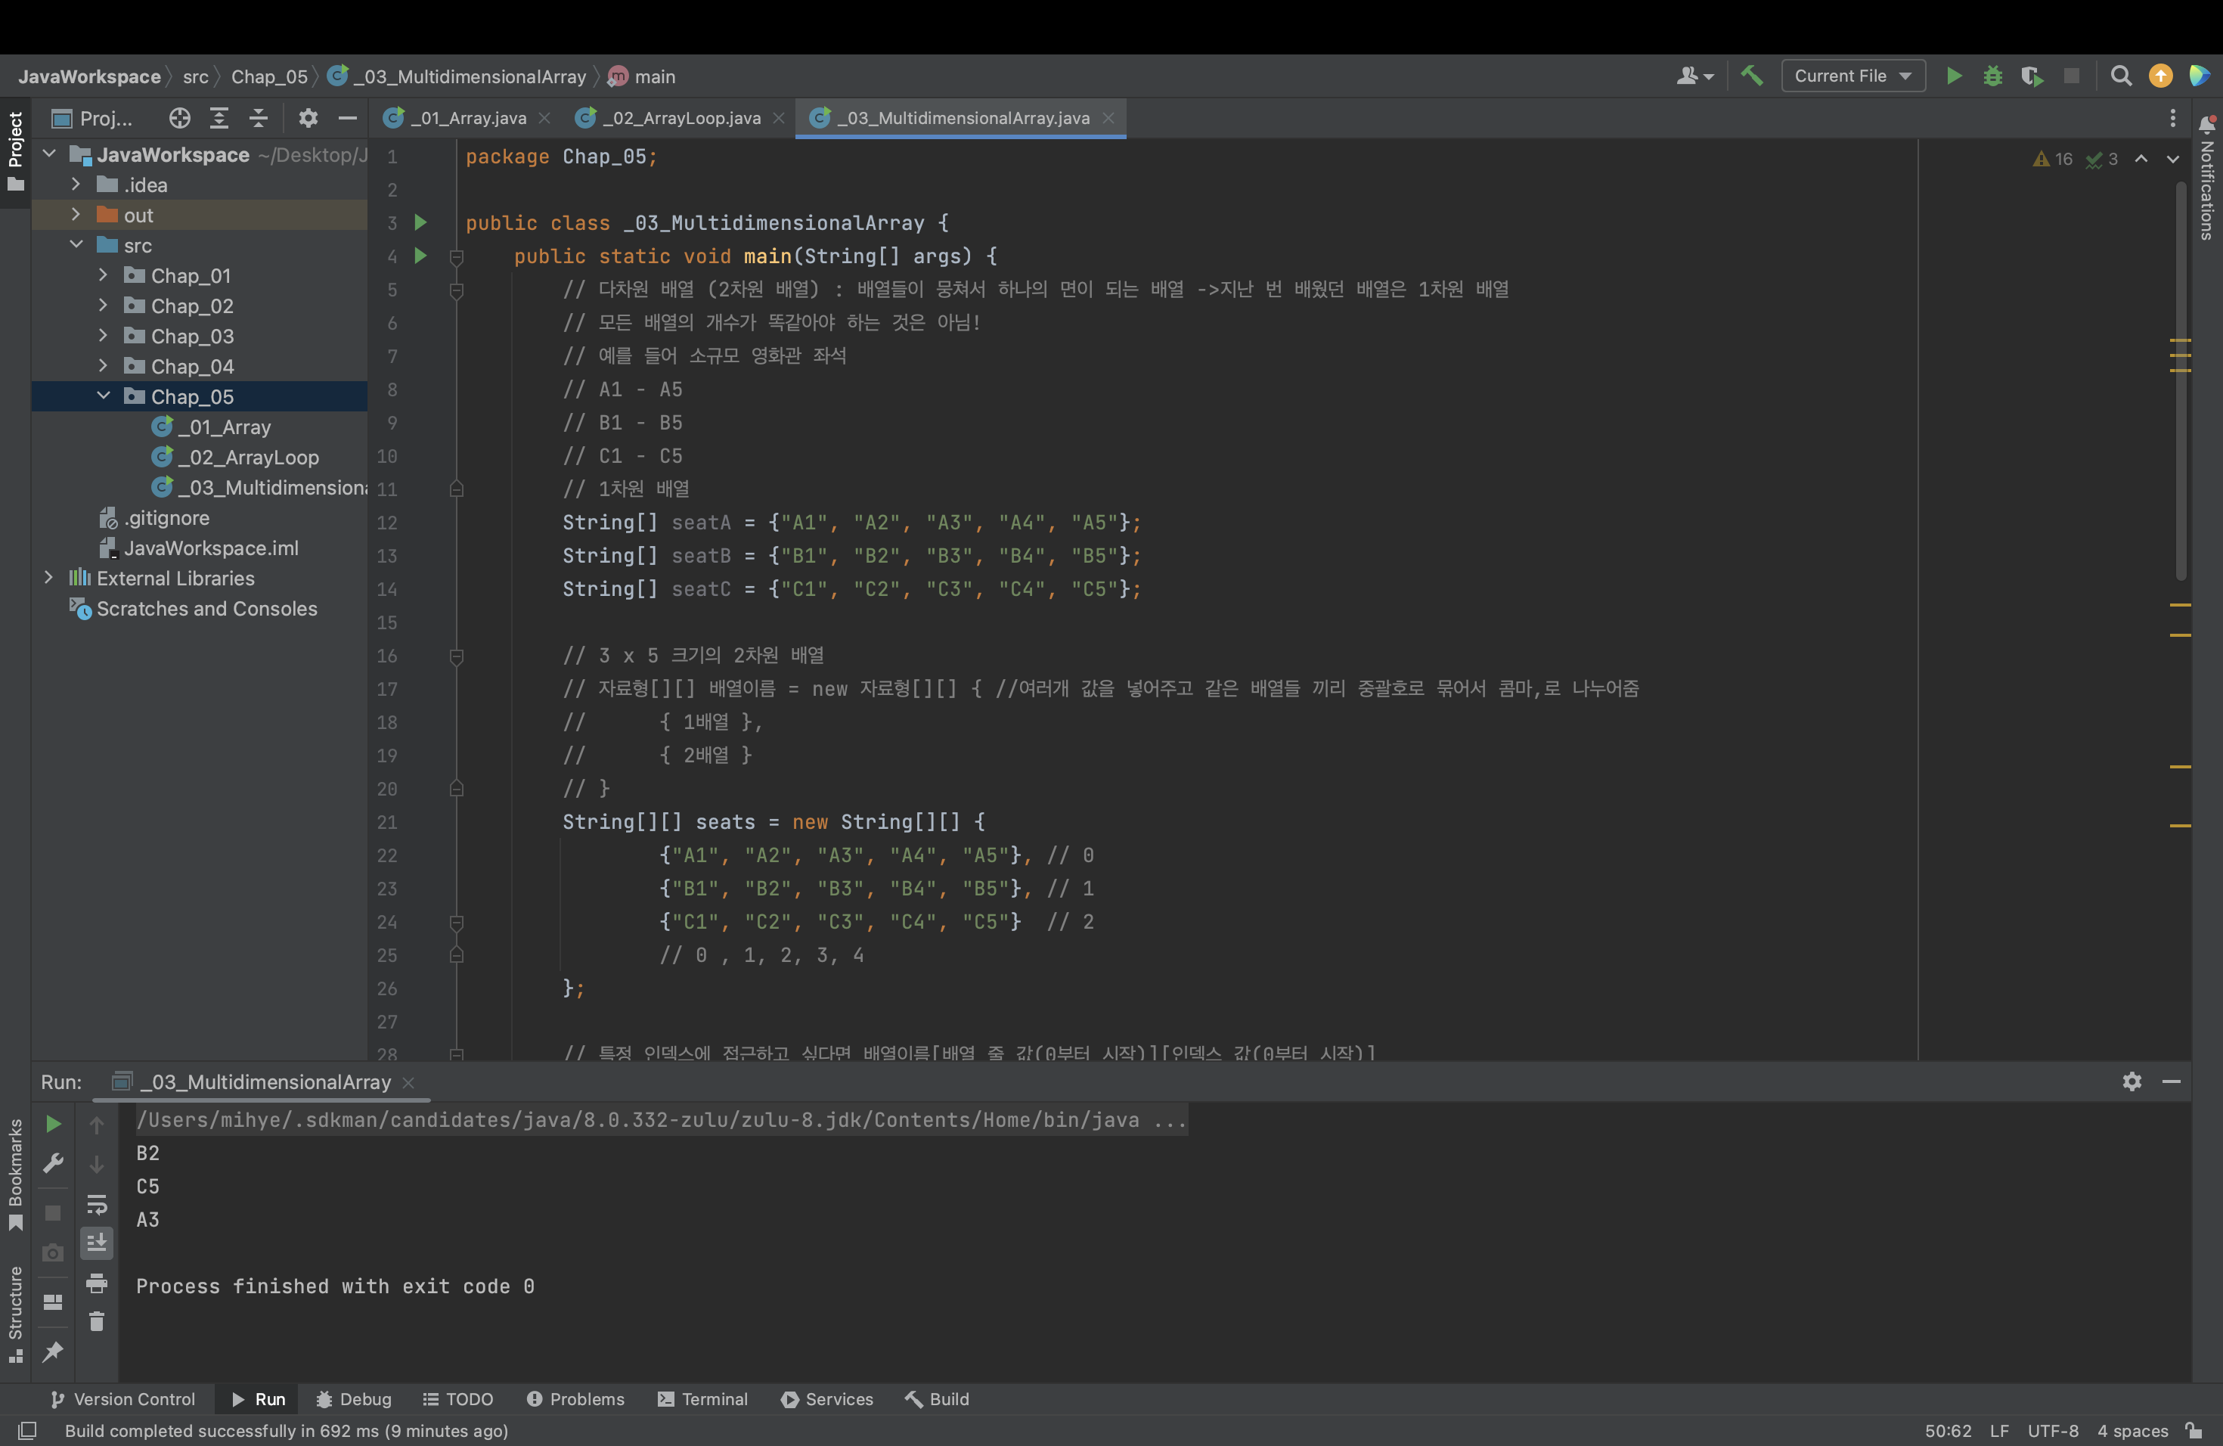
Task: Go to next highlighted error arrow
Action: coord(2172,159)
